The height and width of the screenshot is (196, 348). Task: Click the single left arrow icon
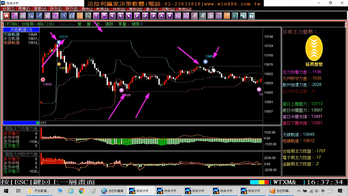click(129, 16)
